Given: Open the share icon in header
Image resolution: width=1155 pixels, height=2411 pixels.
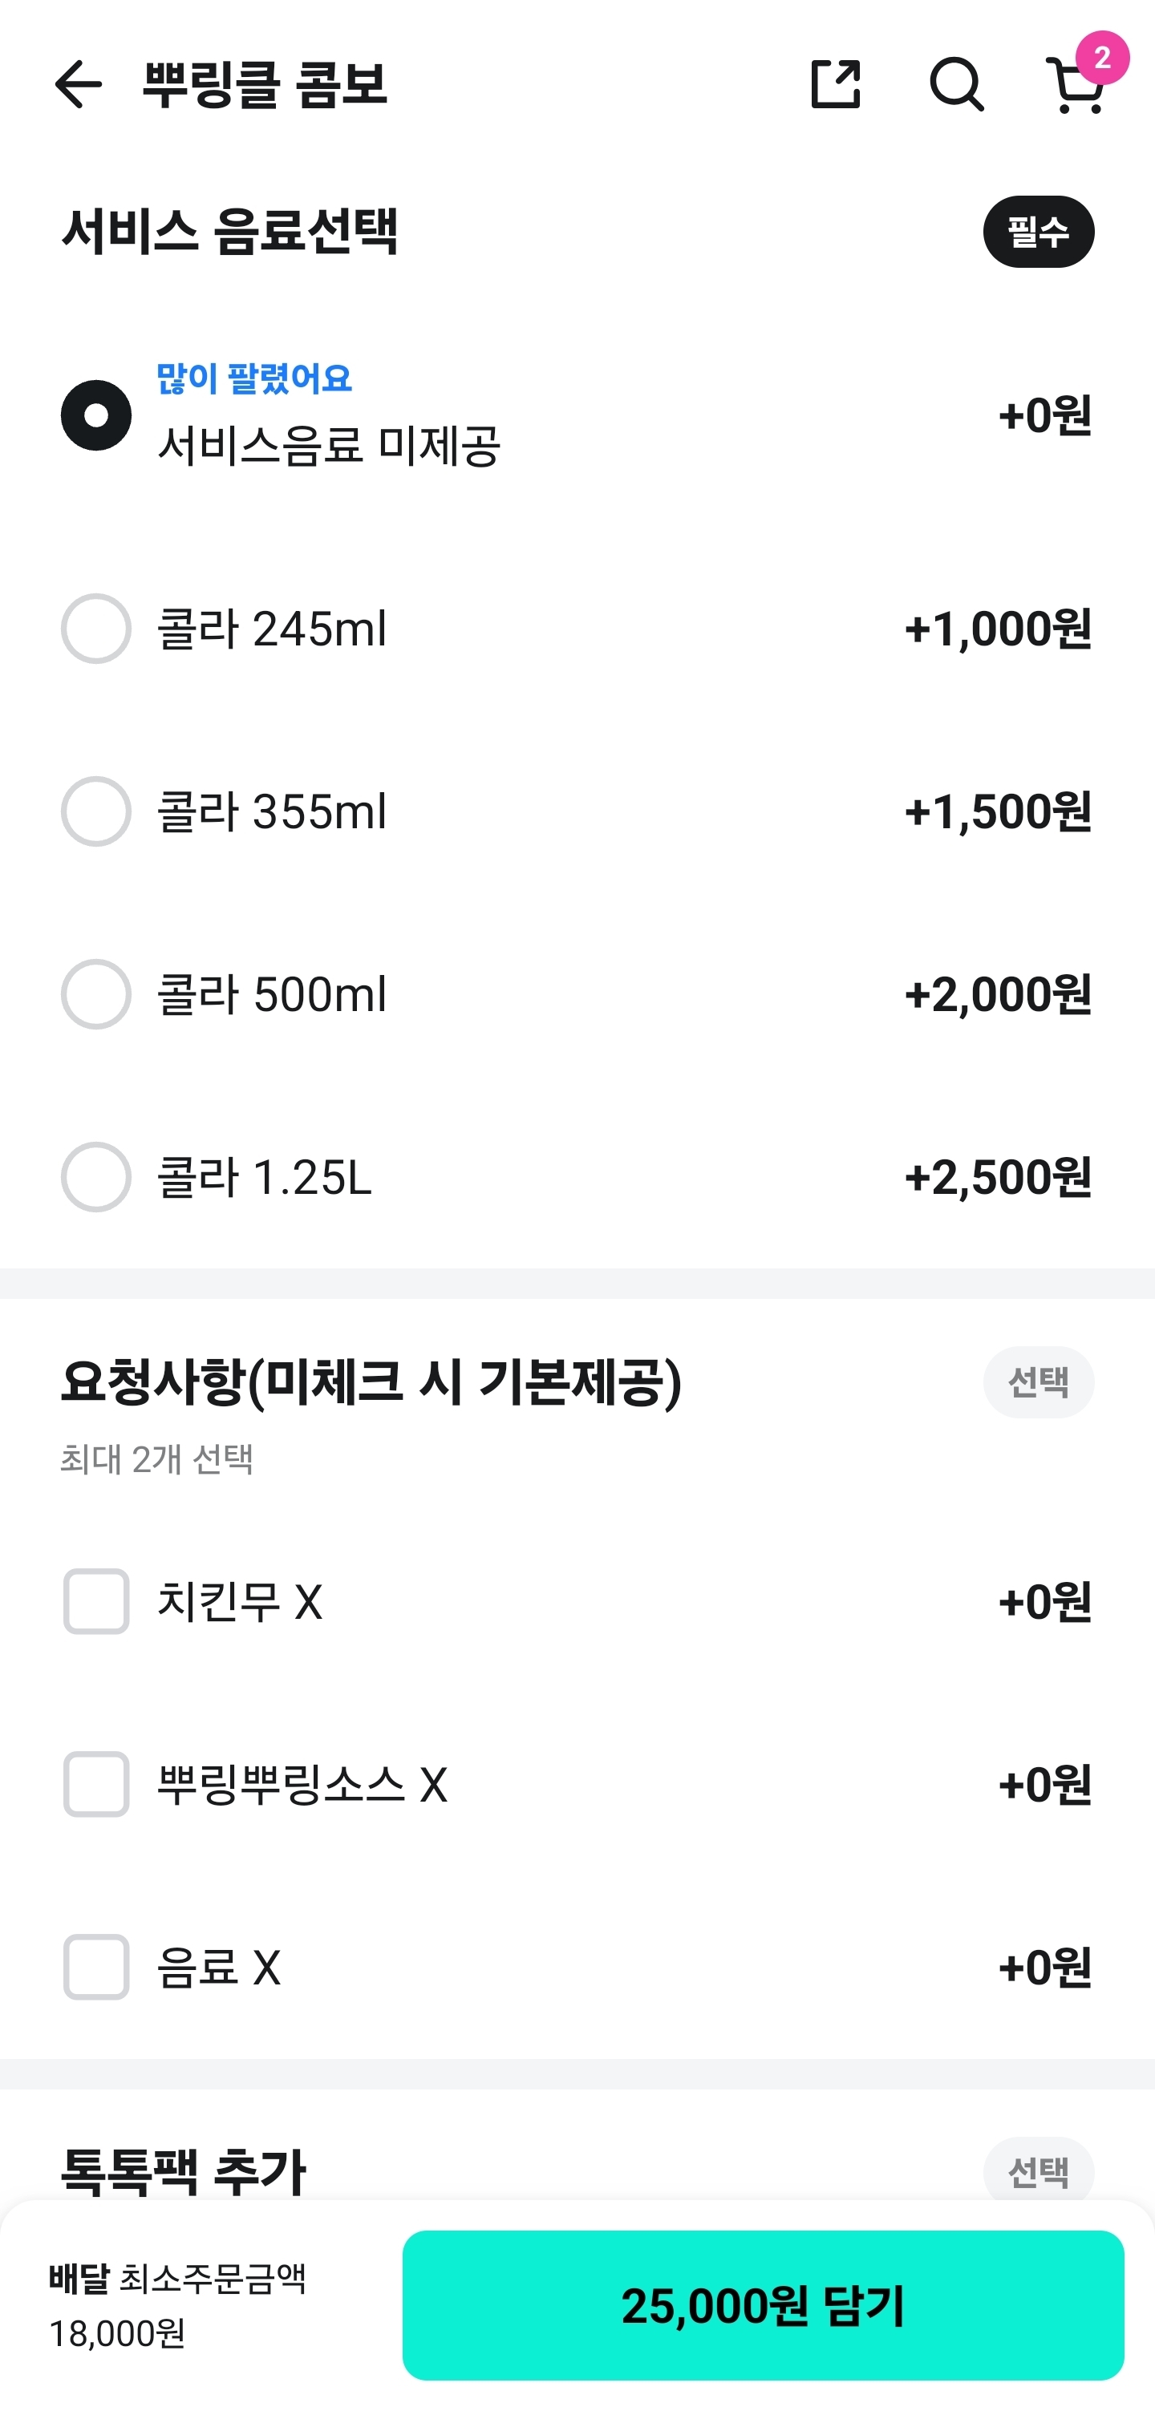Looking at the screenshot, I should [835, 84].
